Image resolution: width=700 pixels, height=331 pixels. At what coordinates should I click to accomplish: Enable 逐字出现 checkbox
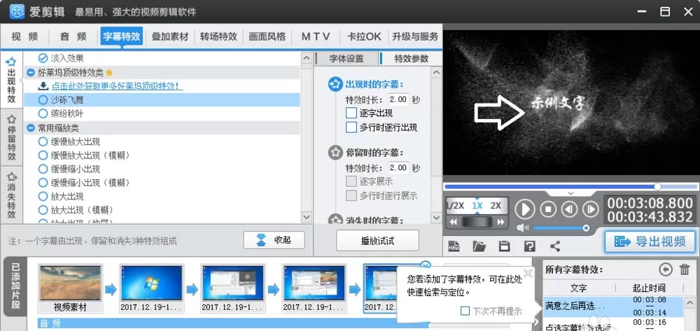click(351, 113)
